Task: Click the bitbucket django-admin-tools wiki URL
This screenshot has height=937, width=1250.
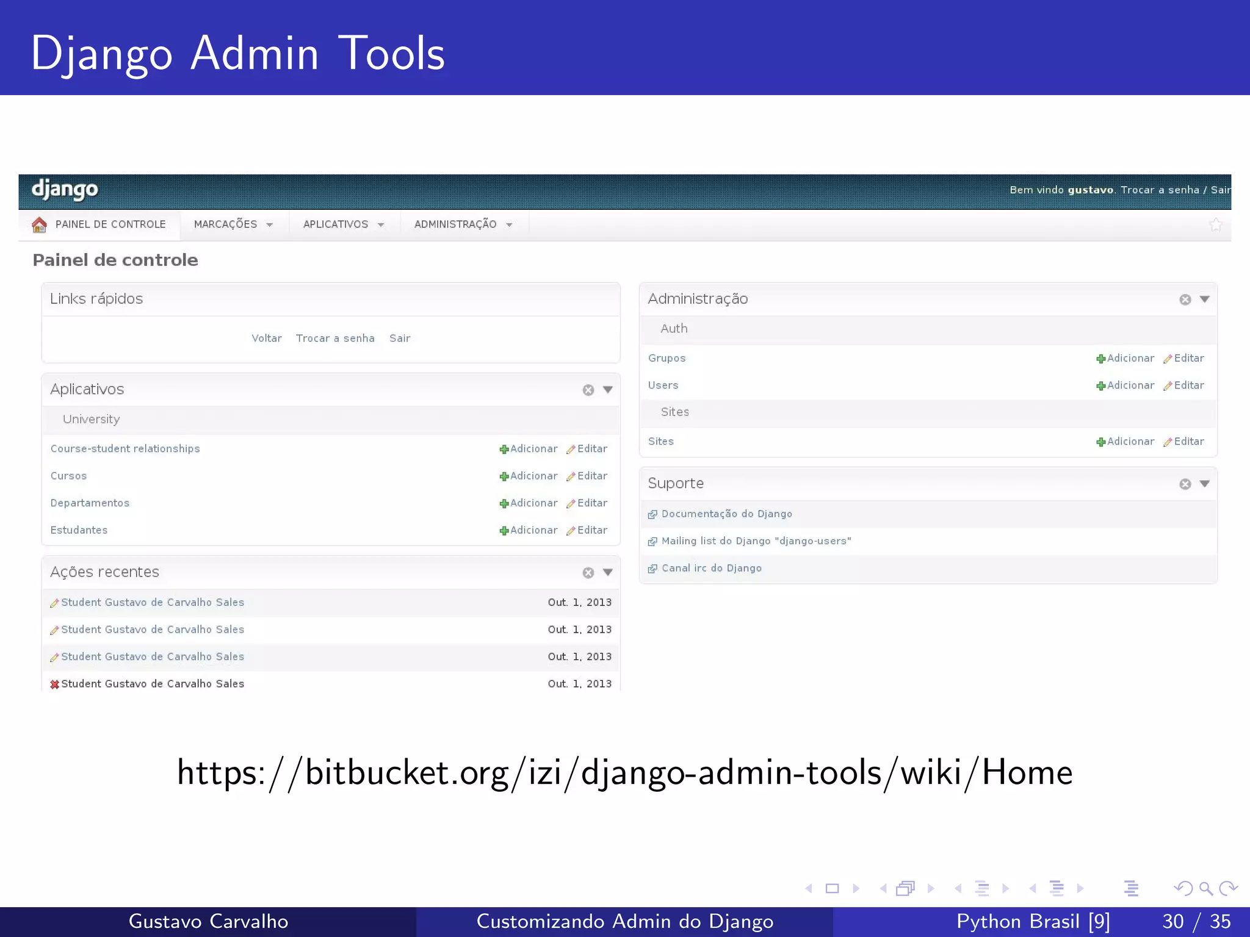Action: (x=624, y=773)
